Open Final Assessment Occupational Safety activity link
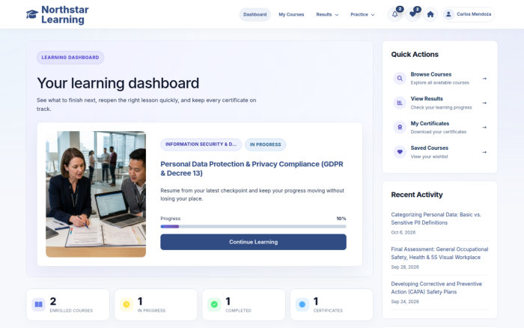 tap(439, 253)
